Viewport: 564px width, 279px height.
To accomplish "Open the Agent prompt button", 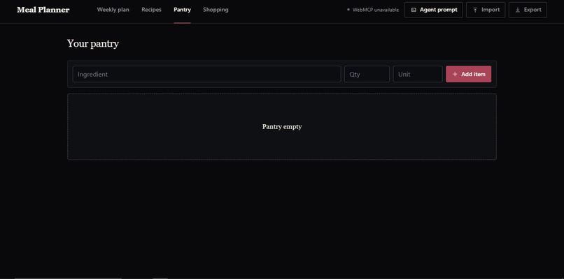I will 433,10.
